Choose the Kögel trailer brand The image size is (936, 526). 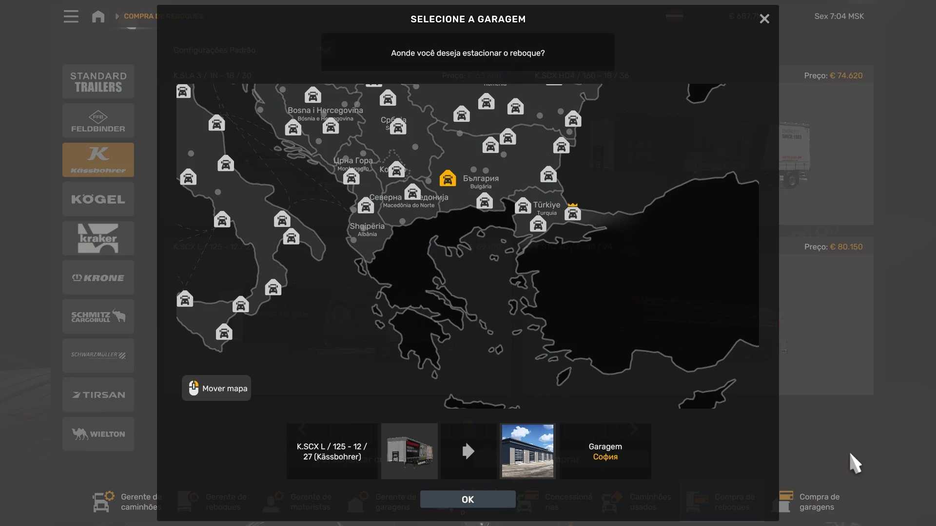[98, 199]
